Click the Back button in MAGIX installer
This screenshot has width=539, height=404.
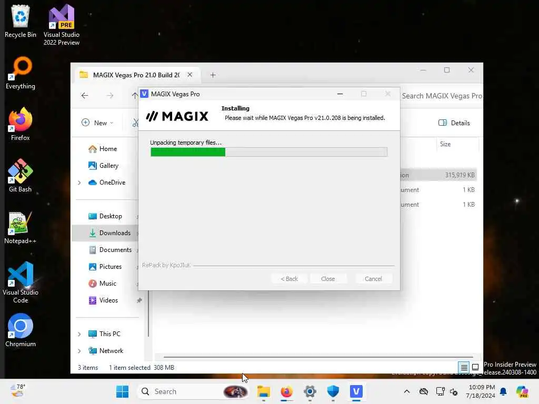pyautogui.click(x=289, y=279)
